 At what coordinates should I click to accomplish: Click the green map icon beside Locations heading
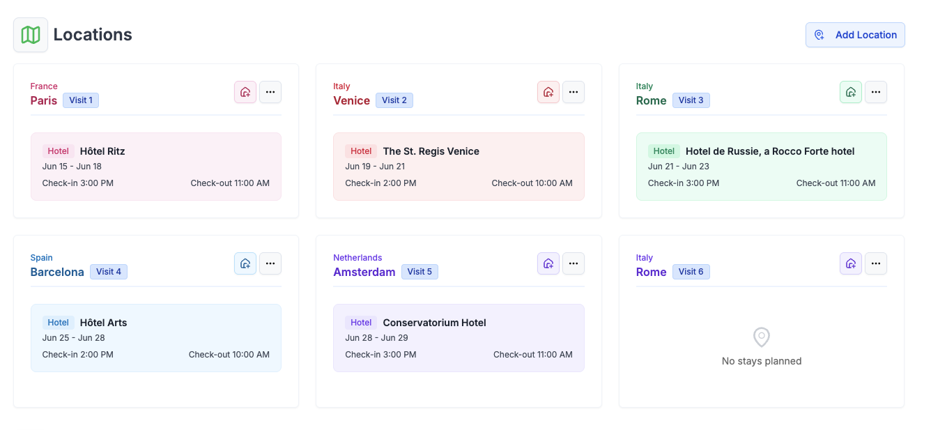[31, 34]
